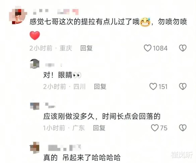Viewport: 196px width, 163px height.
Task: Open username above '真的 吊起来了哈哈哈哈'
Action: [64, 148]
